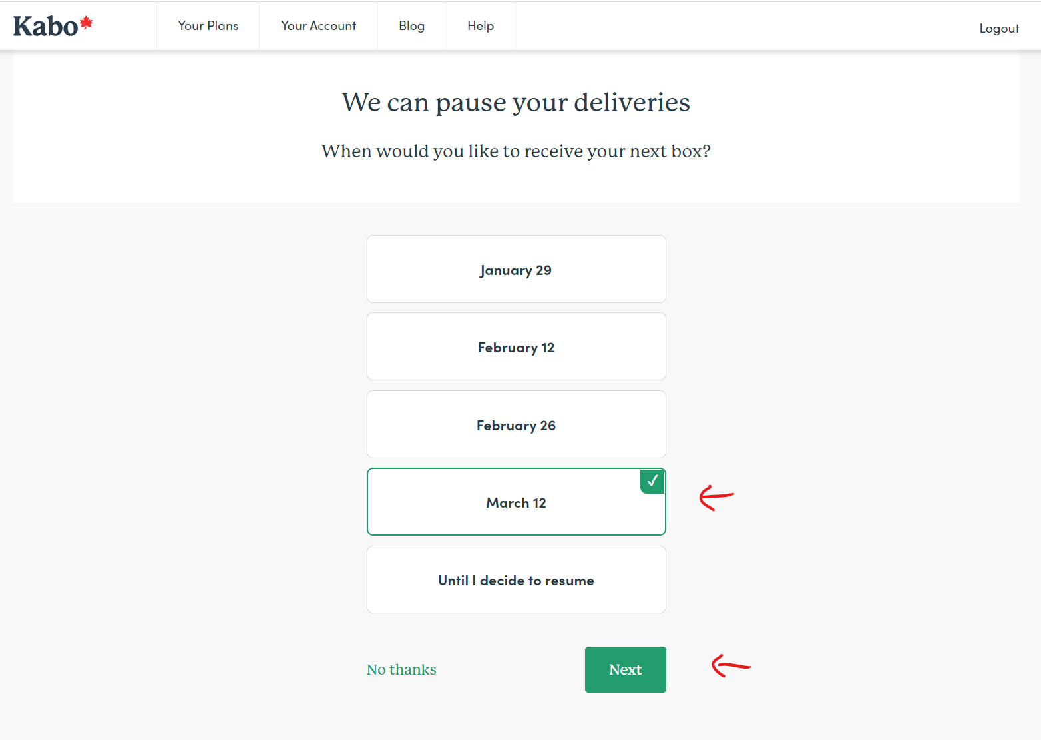Select the March 12 option
The image size is (1041, 740).
click(x=516, y=502)
